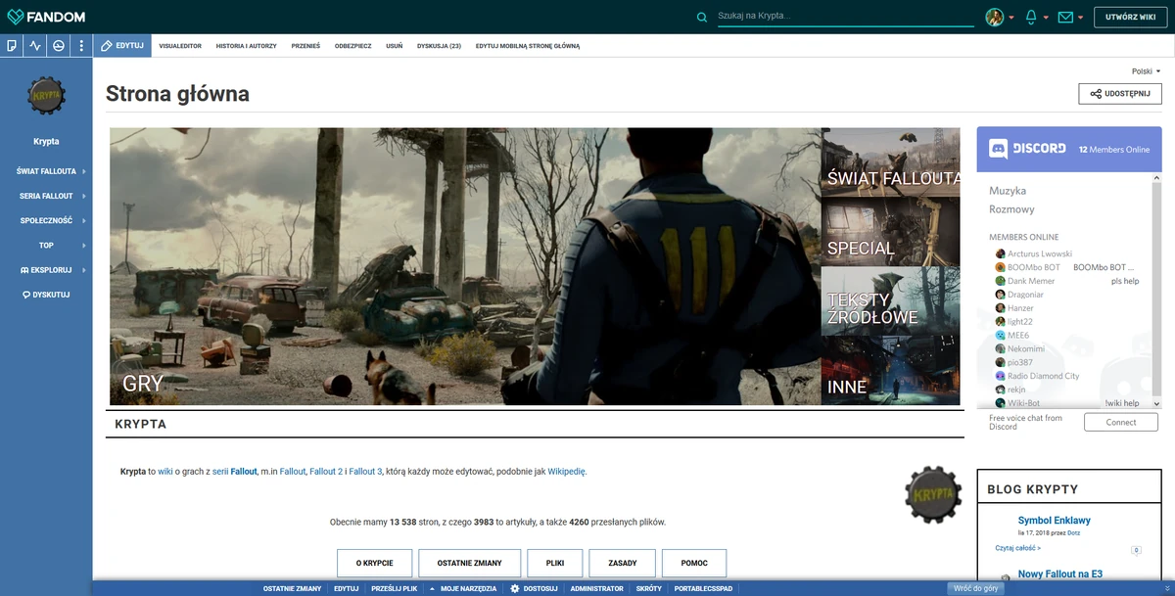Viewport: 1175px width, 596px height.
Task: Open the messages envelope icon
Action: pos(1065,17)
